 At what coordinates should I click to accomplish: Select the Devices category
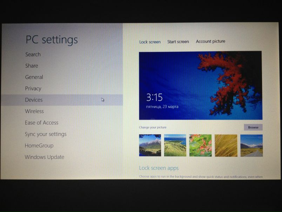[x=34, y=100]
